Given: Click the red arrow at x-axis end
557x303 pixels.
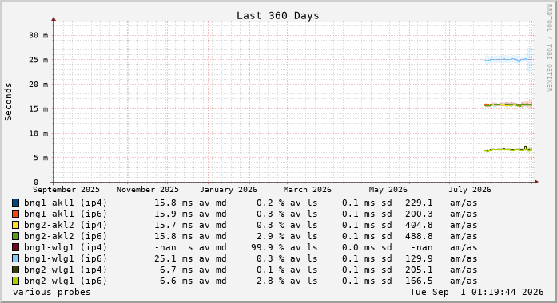Looking at the screenshot, I should 536,182.
